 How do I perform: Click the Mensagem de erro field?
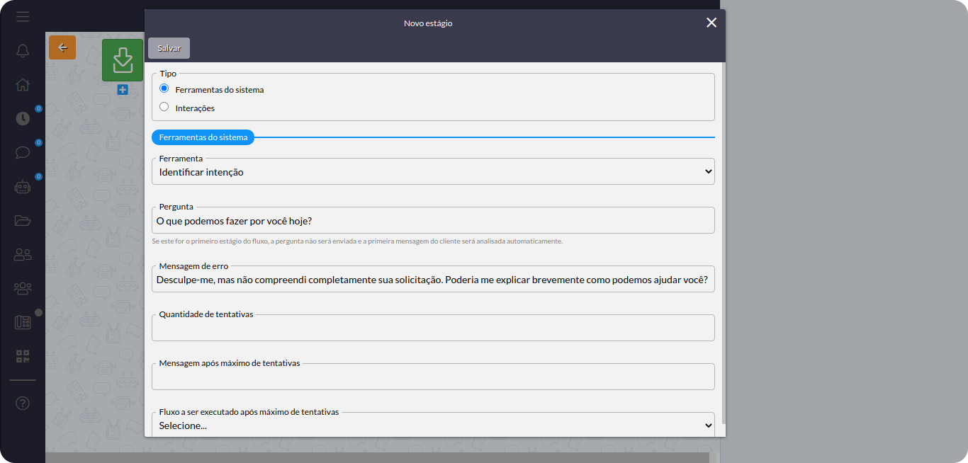click(433, 279)
